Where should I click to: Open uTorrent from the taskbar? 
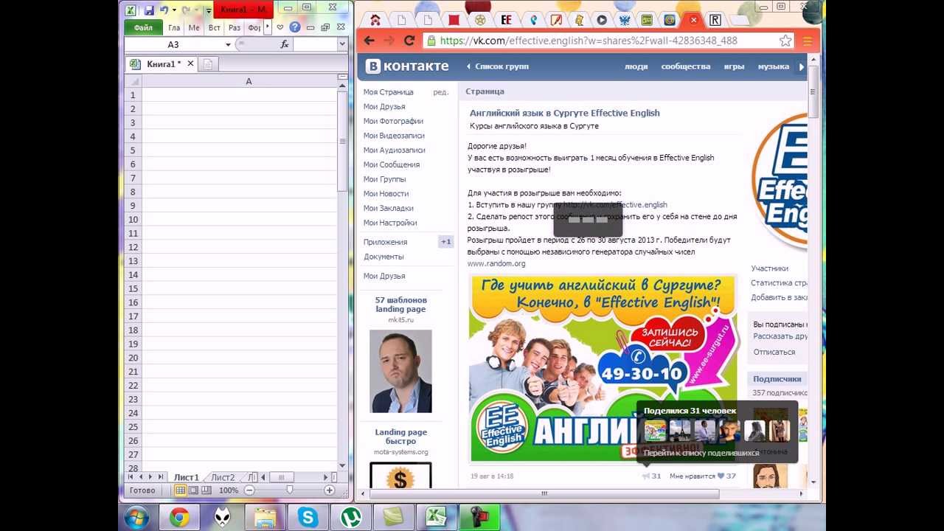[350, 518]
